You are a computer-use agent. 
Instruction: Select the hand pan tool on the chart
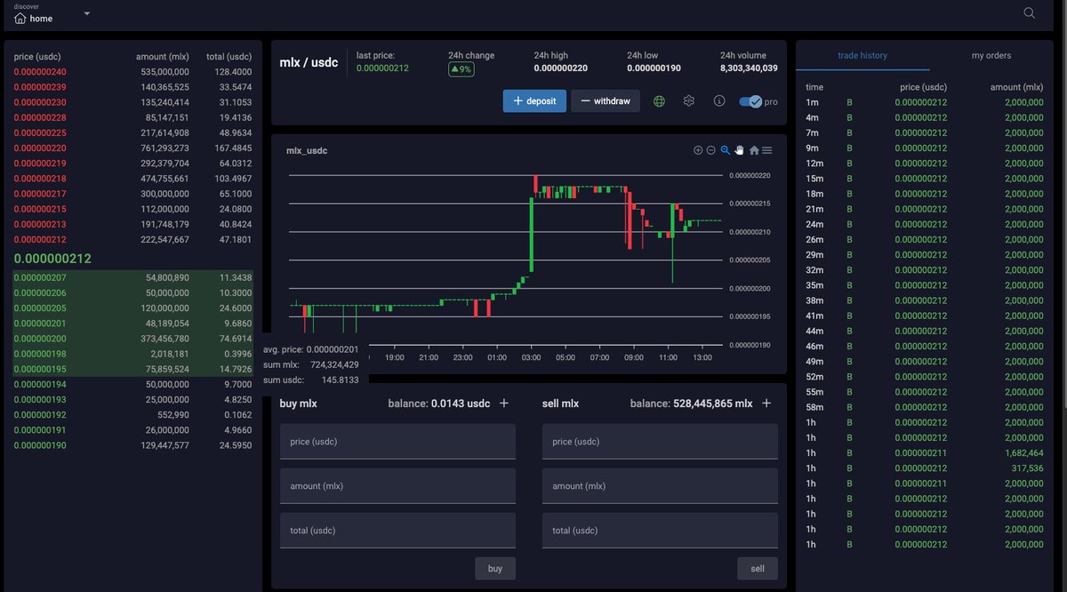point(739,150)
